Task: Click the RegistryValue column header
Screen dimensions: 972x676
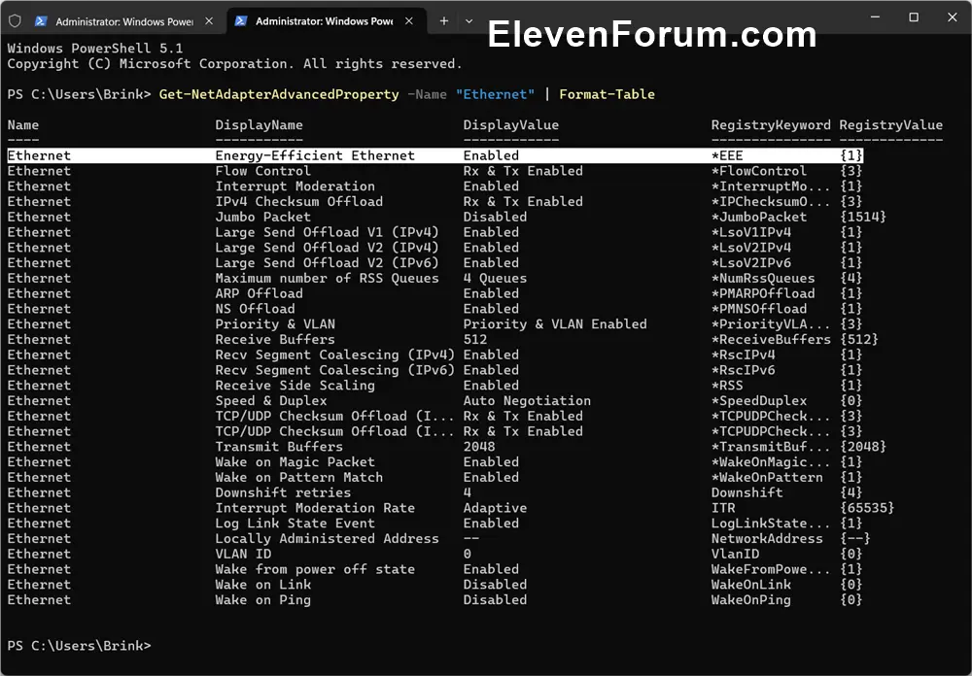Action: pyautogui.click(x=890, y=125)
